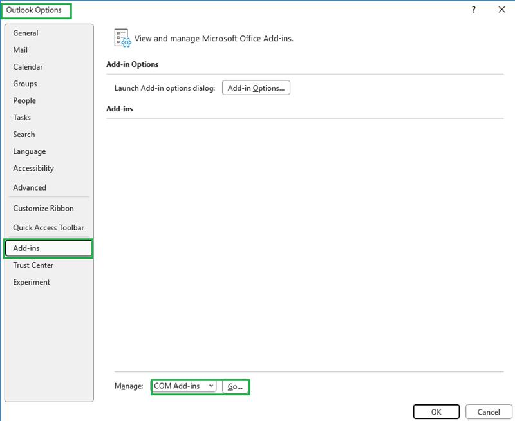Close the Outlook Options dialog
Screen dimensions: 515x421
point(501,10)
